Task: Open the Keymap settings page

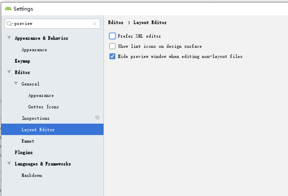Action: (22, 61)
